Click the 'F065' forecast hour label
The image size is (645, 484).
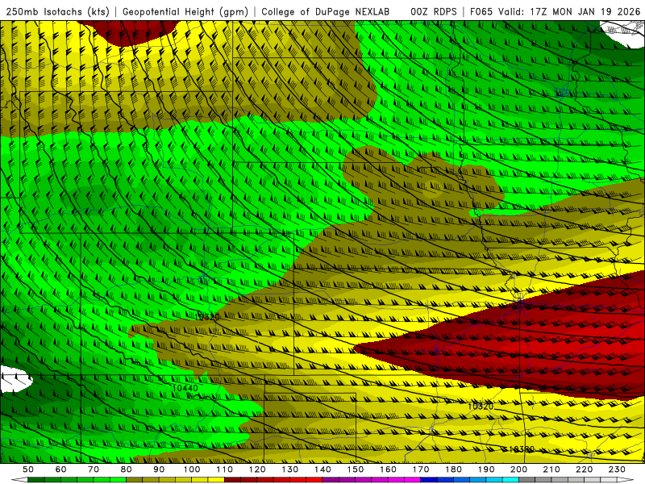[481, 11]
